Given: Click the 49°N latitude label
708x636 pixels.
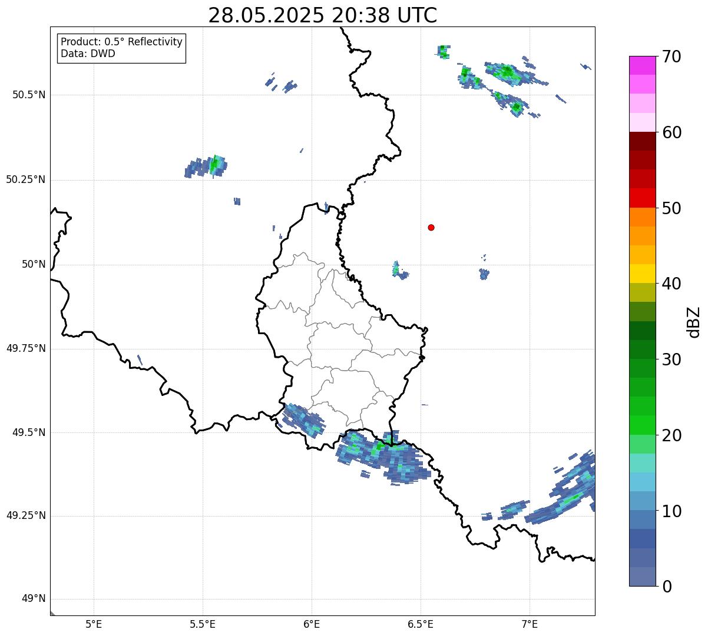Looking at the screenshot, I should tap(34, 599).
